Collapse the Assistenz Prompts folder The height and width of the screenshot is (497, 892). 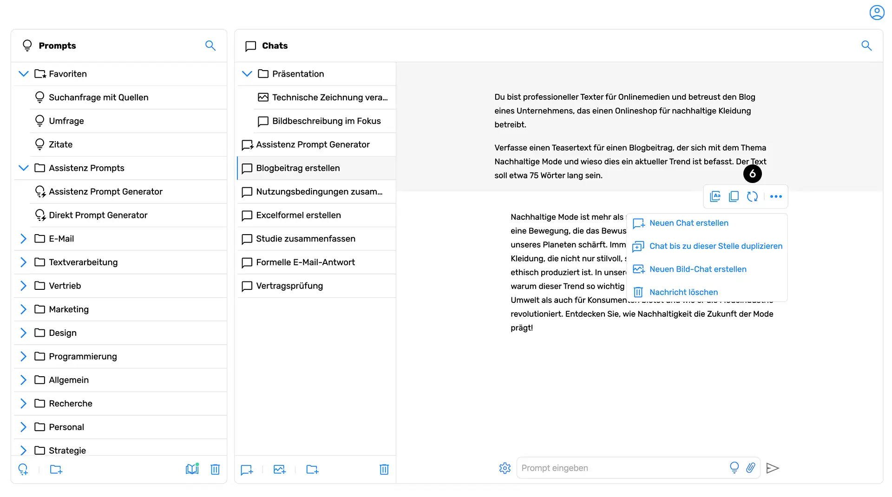click(24, 168)
